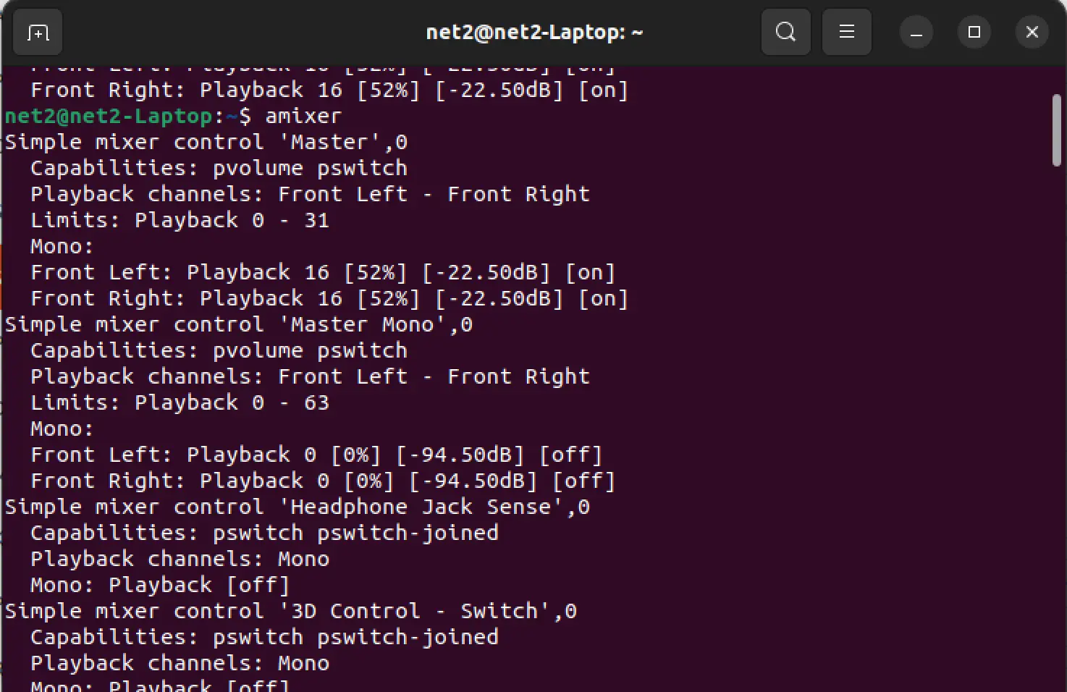Click 'Capabilities: pvolume pswitch' under 'Master',0
This screenshot has height=692, width=1067.
click(x=219, y=168)
